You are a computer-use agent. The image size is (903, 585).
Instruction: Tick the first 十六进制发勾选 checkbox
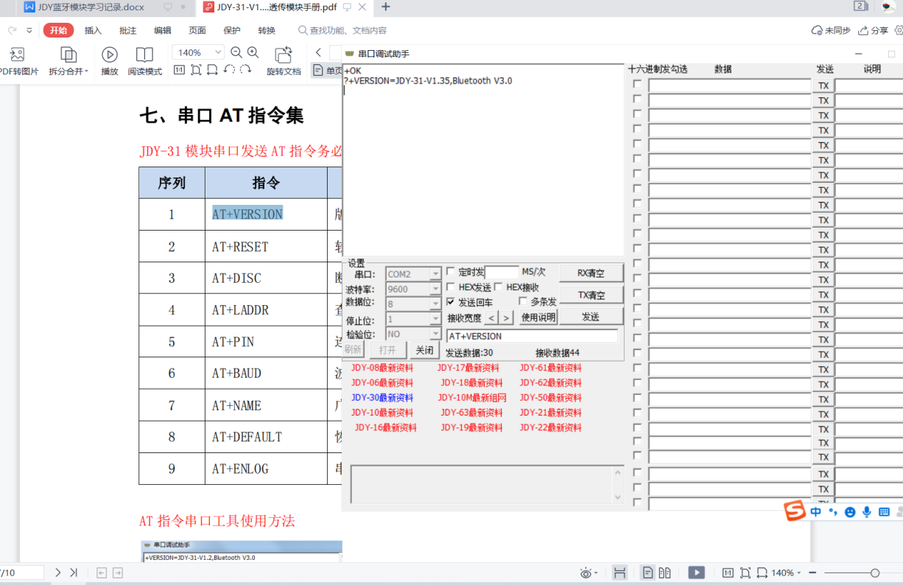tap(637, 85)
